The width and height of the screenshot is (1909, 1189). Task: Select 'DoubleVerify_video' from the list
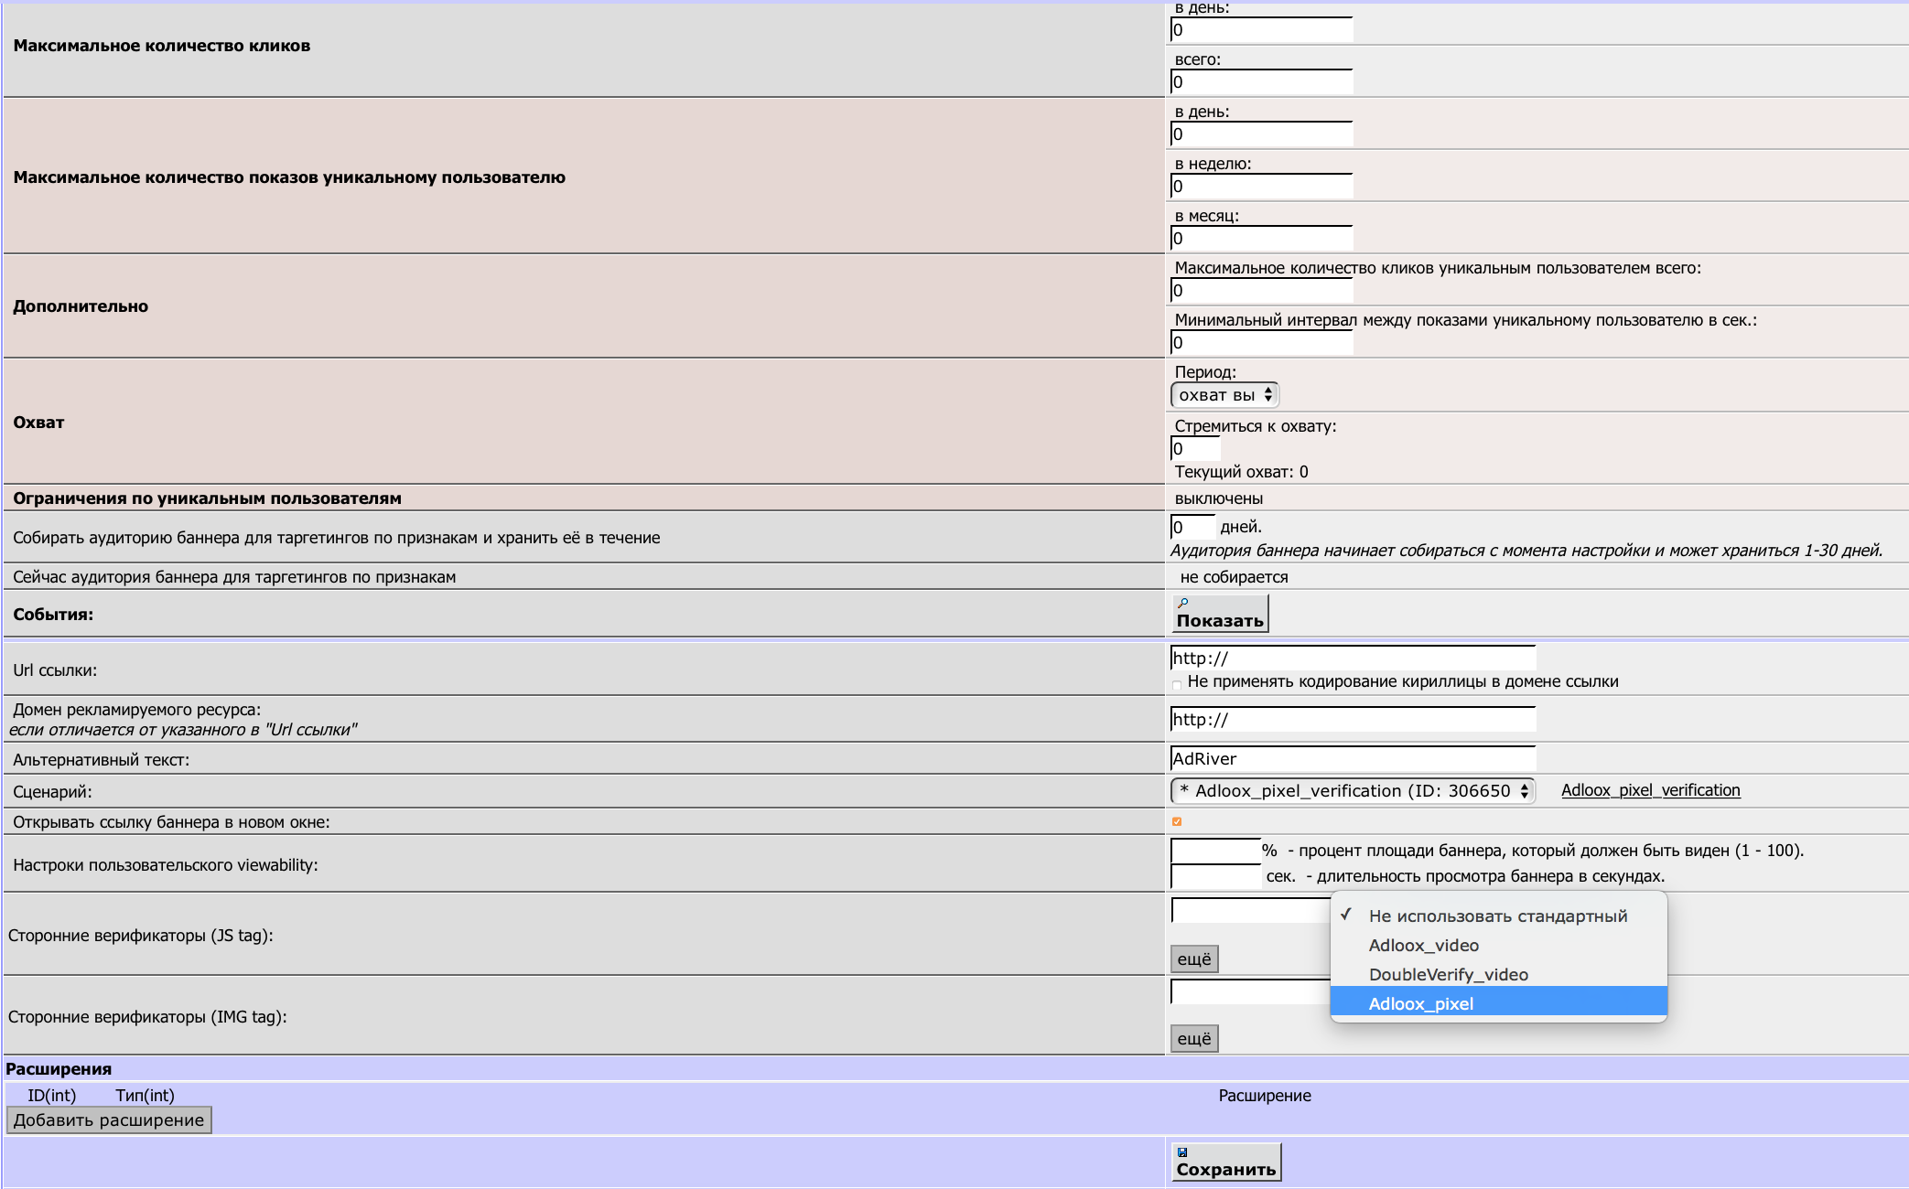(x=1498, y=974)
